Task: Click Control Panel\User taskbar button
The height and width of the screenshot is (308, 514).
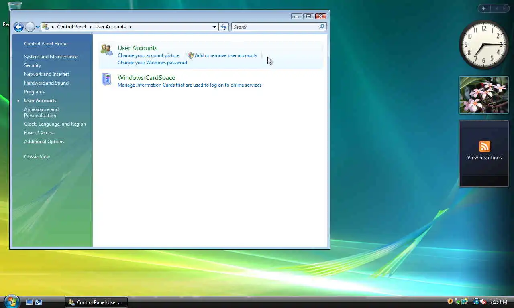Action: tap(96, 302)
